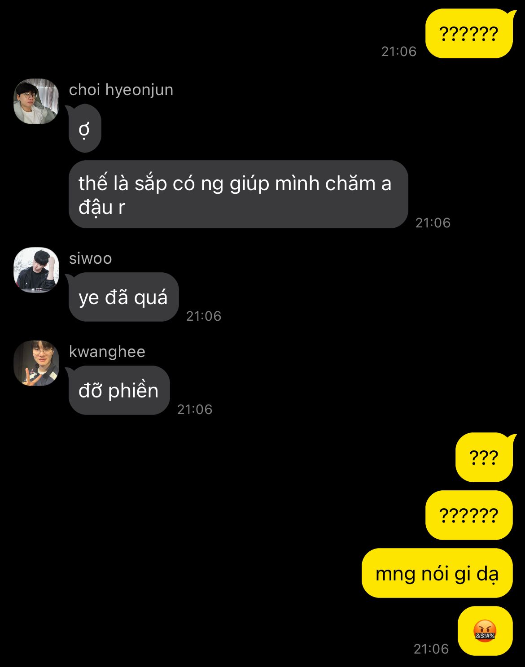Select the single character 'ợ' message bubble

click(85, 129)
